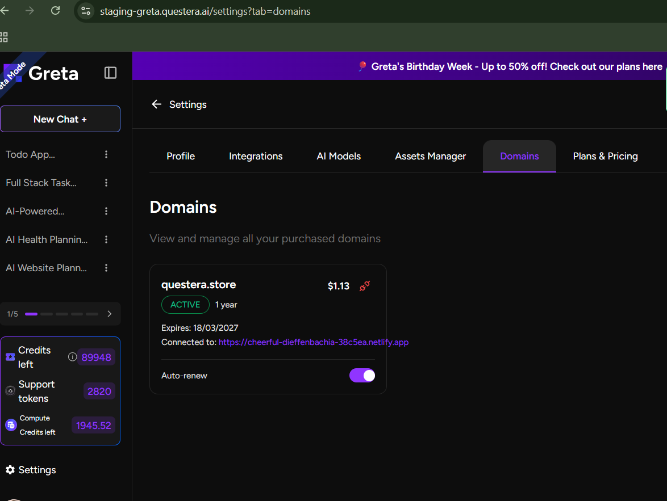Open the AI Health Plannin... chat

pyautogui.click(x=47, y=239)
